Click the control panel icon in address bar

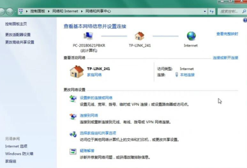click(x=21, y=11)
